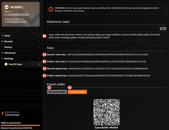Viewport: 169px width, 130px height.
Task: Click the orange warning icon
Action: (x=51, y=9)
